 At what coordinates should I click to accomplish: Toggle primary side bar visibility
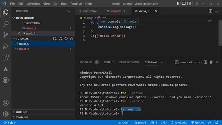pyautogui.click(x=179, y=4)
